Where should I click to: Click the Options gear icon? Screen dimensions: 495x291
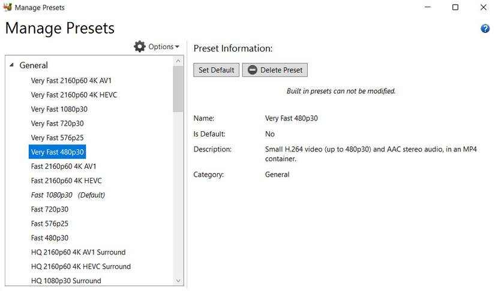140,47
